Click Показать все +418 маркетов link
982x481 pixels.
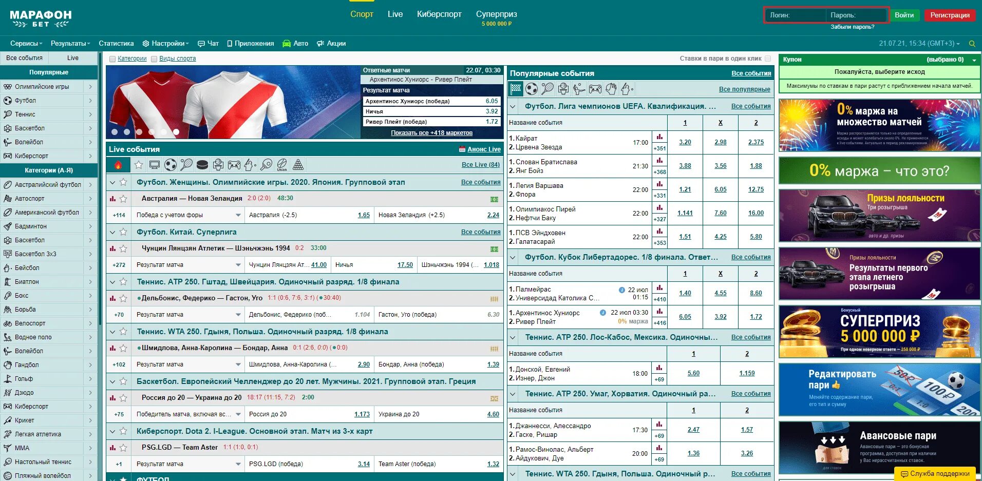[431, 133]
